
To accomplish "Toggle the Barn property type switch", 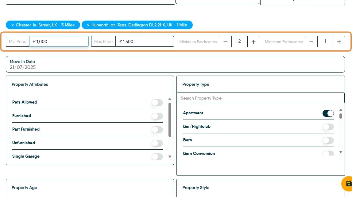I will (x=328, y=140).
